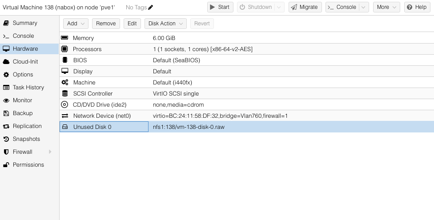Open the Snapshots tab
Screen dimensions: 434x220
(x=29, y=139)
